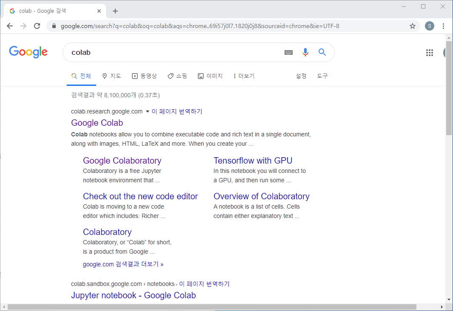The height and width of the screenshot is (311, 453).
Task: Open Tensorflow with GPU sitelink
Action: pyautogui.click(x=253, y=161)
